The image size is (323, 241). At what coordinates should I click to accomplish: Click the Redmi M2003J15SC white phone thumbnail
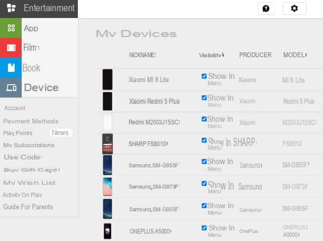[x=107, y=123]
